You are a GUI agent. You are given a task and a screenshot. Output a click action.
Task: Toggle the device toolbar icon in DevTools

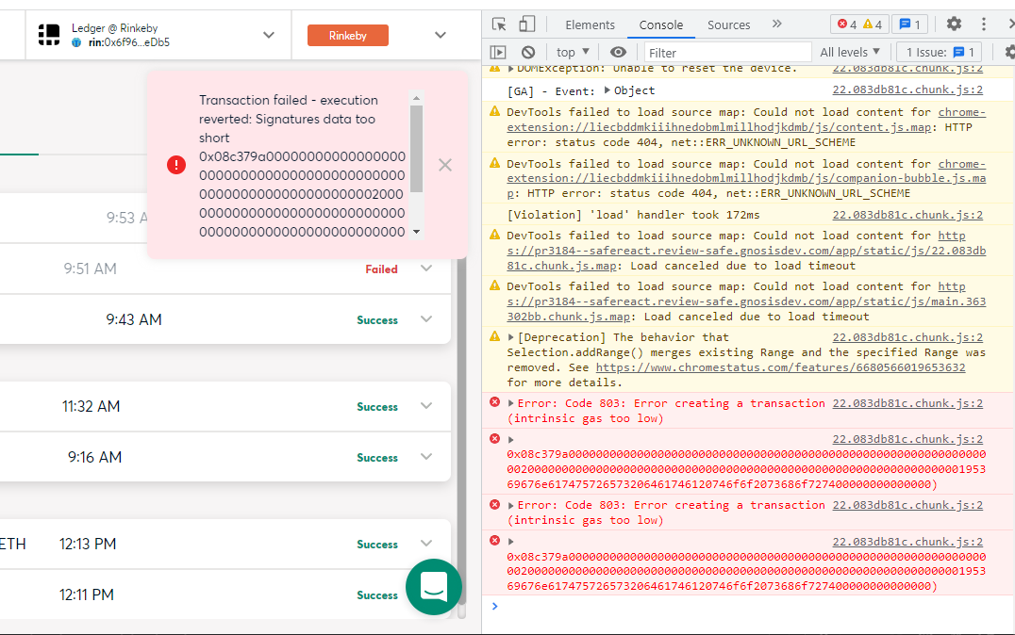click(527, 24)
